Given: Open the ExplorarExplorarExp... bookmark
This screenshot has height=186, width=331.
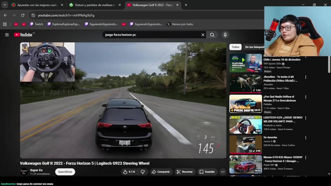Looking at the screenshot, I should pyautogui.click(x=64, y=24).
